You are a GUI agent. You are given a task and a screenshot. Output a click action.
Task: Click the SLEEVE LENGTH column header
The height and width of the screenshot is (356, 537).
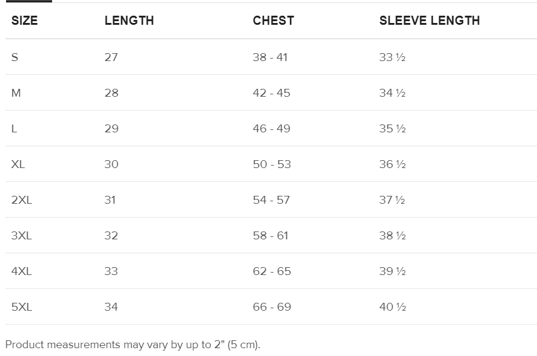[429, 21]
